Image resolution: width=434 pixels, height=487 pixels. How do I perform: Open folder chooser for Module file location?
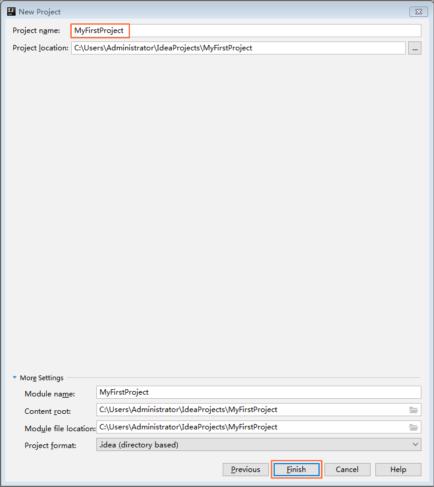tap(413, 428)
